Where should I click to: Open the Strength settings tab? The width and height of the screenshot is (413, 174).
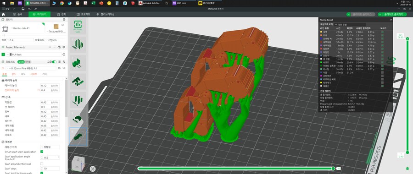14,74
